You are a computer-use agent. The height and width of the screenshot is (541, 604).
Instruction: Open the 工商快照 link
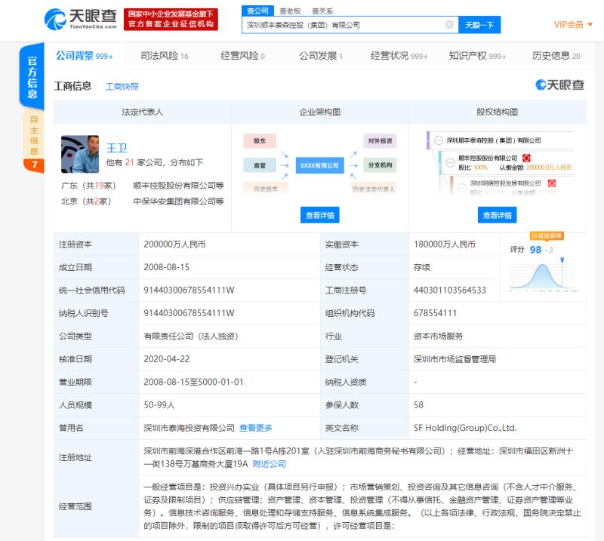(122, 87)
